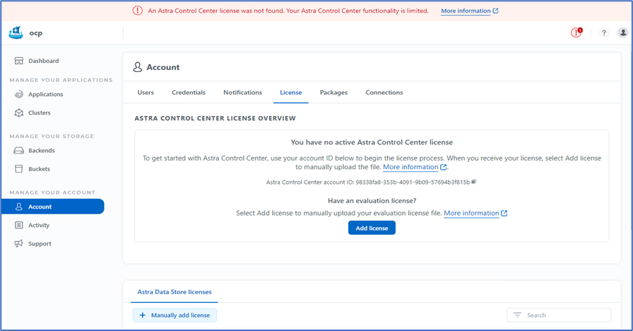633x331 pixels.
Task: Click the Search field for licenses
Action: click(565, 315)
